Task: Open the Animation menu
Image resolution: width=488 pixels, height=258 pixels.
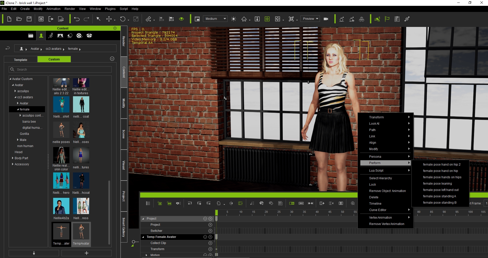Action: point(53,9)
